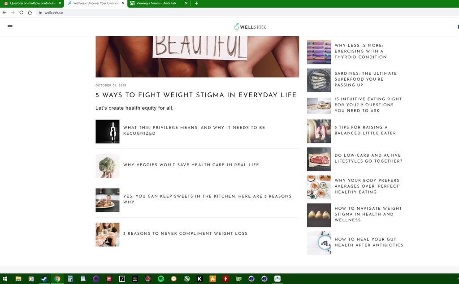The image size is (459, 284).
Task: Close the Gmail Question tab
Action: (x=60, y=3)
